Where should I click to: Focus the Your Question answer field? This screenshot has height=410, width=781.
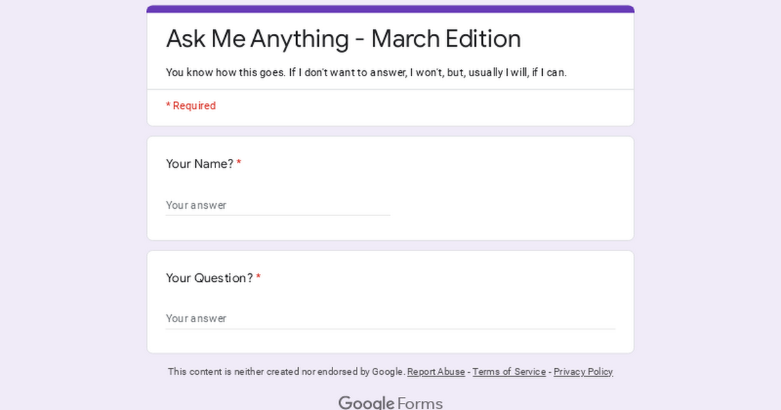point(390,318)
